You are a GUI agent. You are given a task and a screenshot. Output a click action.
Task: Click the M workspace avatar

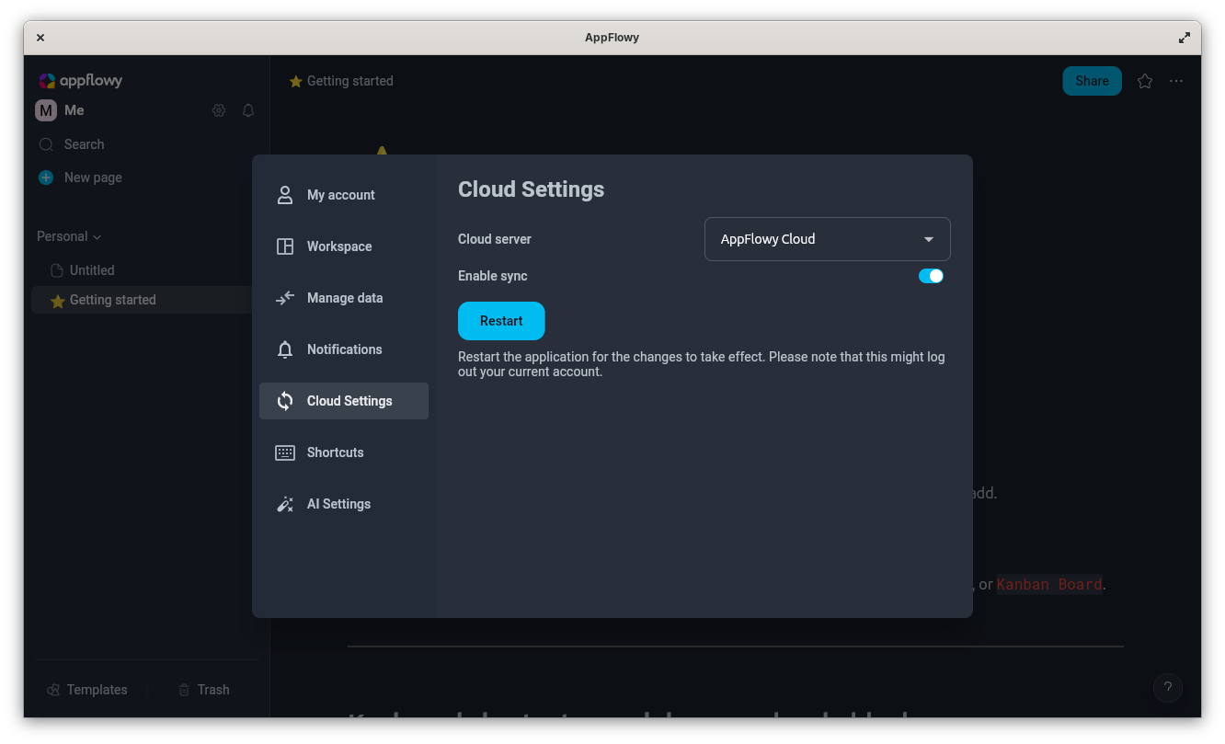(x=46, y=110)
